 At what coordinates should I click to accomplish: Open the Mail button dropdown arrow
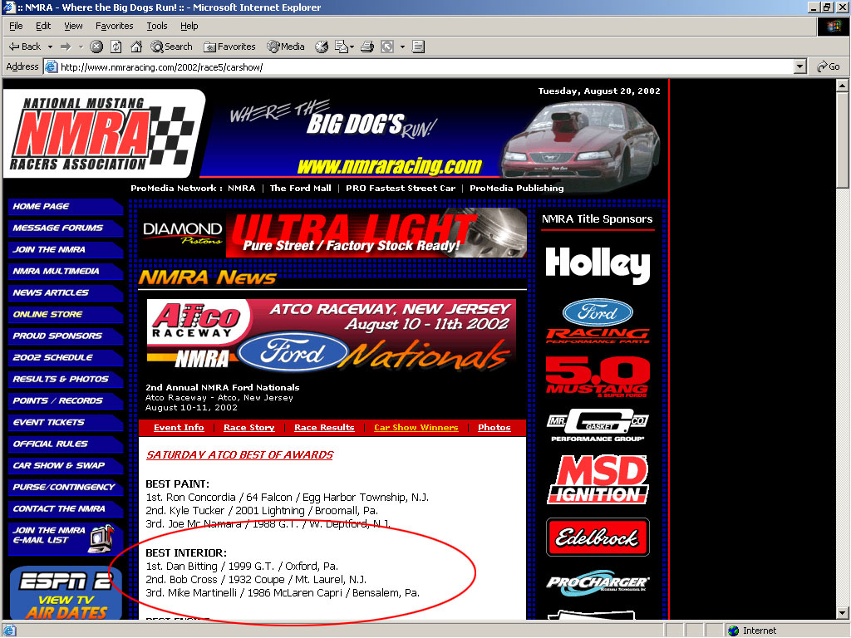click(352, 47)
